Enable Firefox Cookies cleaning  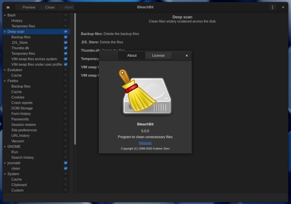coord(66,97)
